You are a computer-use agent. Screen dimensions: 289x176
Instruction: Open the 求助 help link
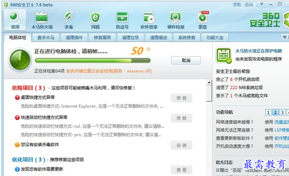(x=237, y=4)
